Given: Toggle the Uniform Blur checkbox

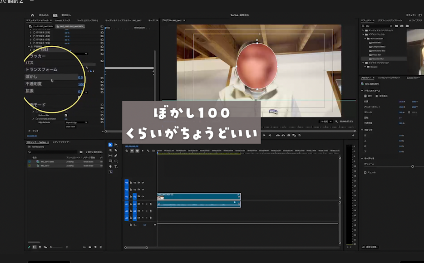Looking at the screenshot, I should (x=66, y=115).
